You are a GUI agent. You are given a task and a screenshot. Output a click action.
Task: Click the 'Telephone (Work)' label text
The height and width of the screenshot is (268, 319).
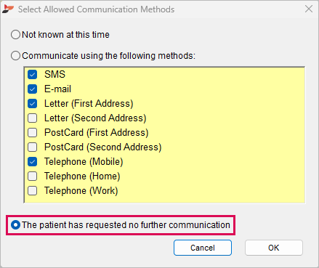point(81,191)
